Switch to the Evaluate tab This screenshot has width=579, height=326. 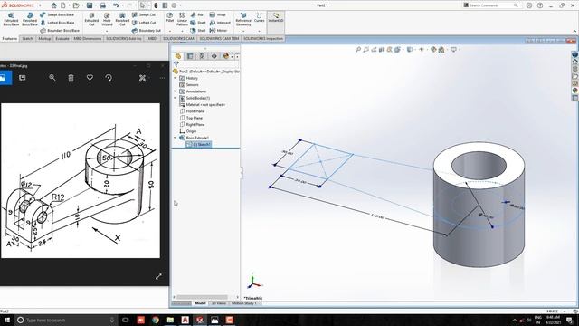(62, 38)
